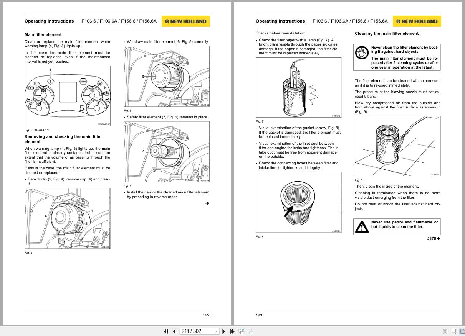465x336 pixels.
Task: Click the triangle caution symbol icon
Action: coord(361,226)
